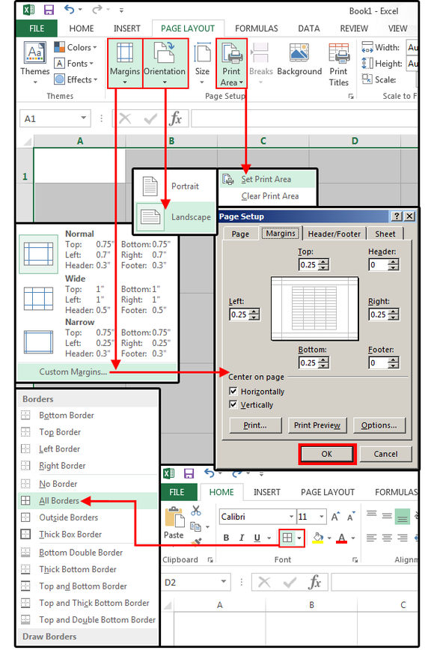Screen dimensions: 434x650
Task: Click OK in Page Setup dialog
Action: click(327, 454)
